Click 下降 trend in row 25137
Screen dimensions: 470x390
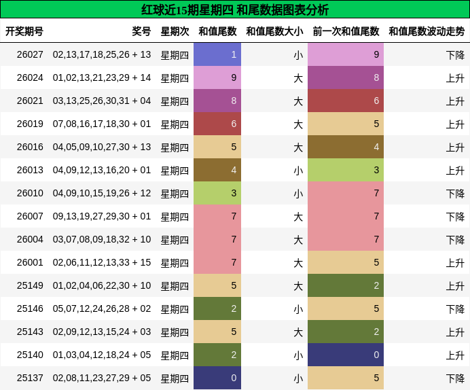(x=455, y=378)
